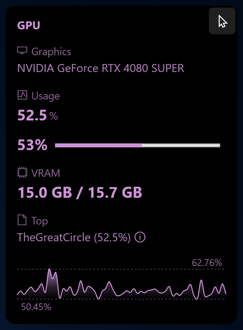This screenshot has height=330, width=243.
Task: Click the VRAM value 15.0 GB / 15.7 GB
Action: pyautogui.click(x=80, y=193)
